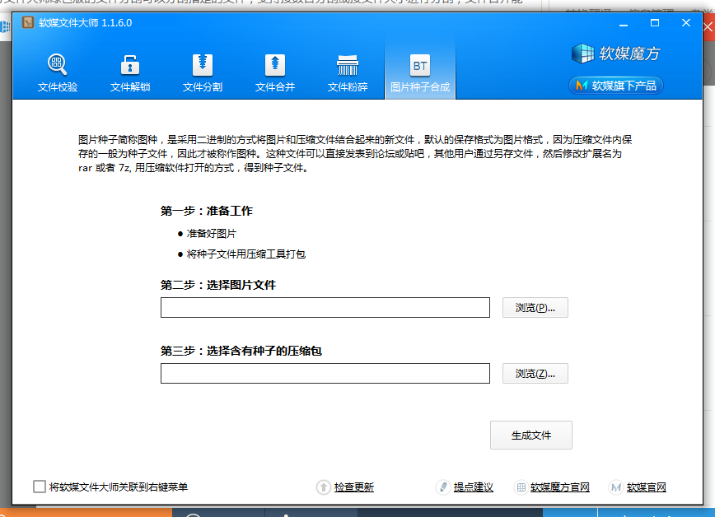Click the 生成文件 generate button

click(x=530, y=435)
